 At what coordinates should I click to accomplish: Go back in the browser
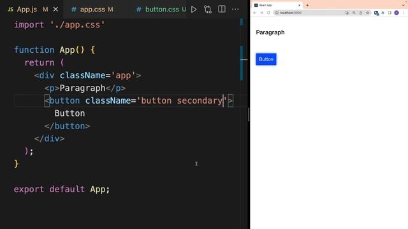pyautogui.click(x=255, y=13)
